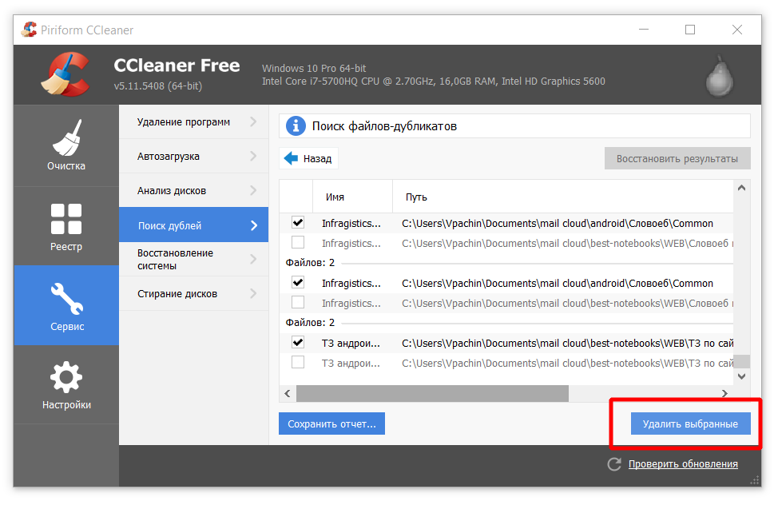This screenshot has height=505, width=774.
Task: Uncheck the checked ТЗ андрои file checkbox
Action: click(x=298, y=342)
